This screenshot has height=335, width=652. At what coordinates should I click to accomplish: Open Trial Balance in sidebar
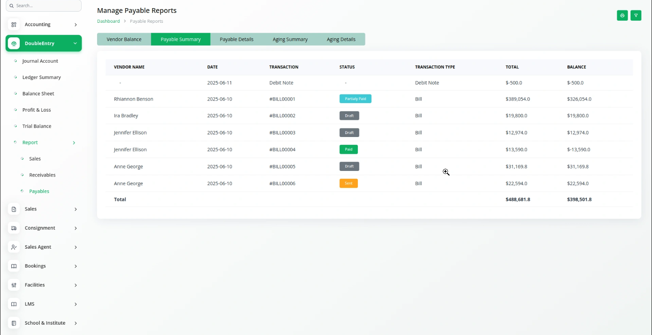[37, 126]
